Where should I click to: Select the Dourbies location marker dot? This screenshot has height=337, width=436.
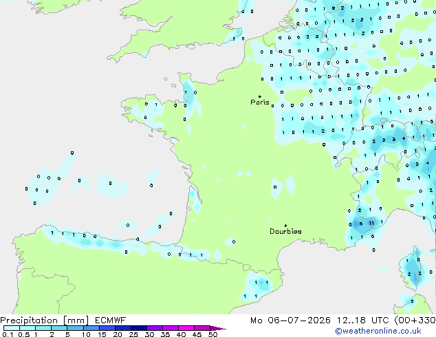285,226
